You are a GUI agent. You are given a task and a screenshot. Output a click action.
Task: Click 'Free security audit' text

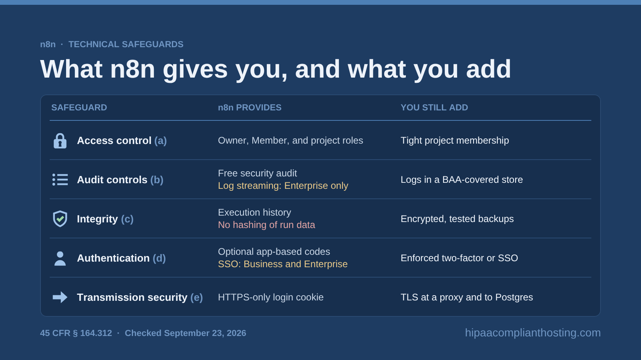(x=257, y=173)
